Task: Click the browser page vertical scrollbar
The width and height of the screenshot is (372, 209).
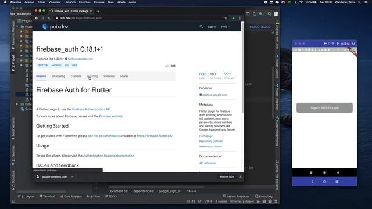Action: (x=242, y=67)
